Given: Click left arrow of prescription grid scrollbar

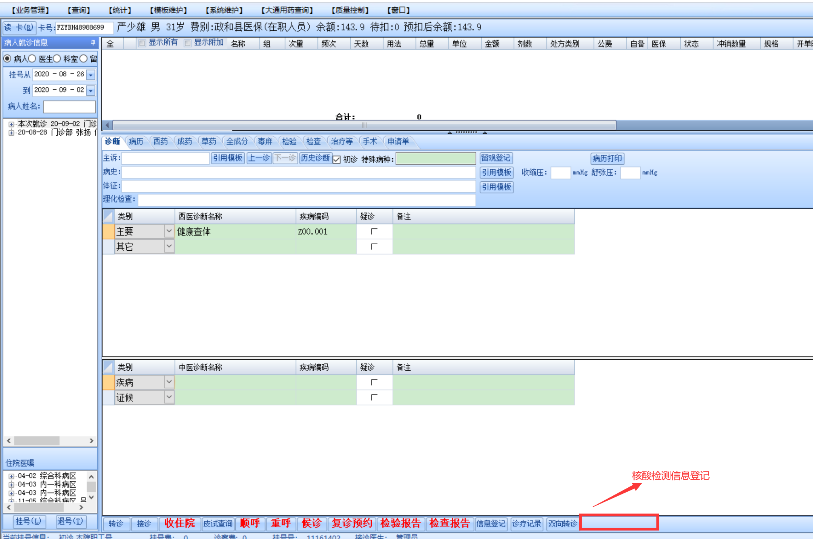Looking at the screenshot, I should [x=107, y=125].
